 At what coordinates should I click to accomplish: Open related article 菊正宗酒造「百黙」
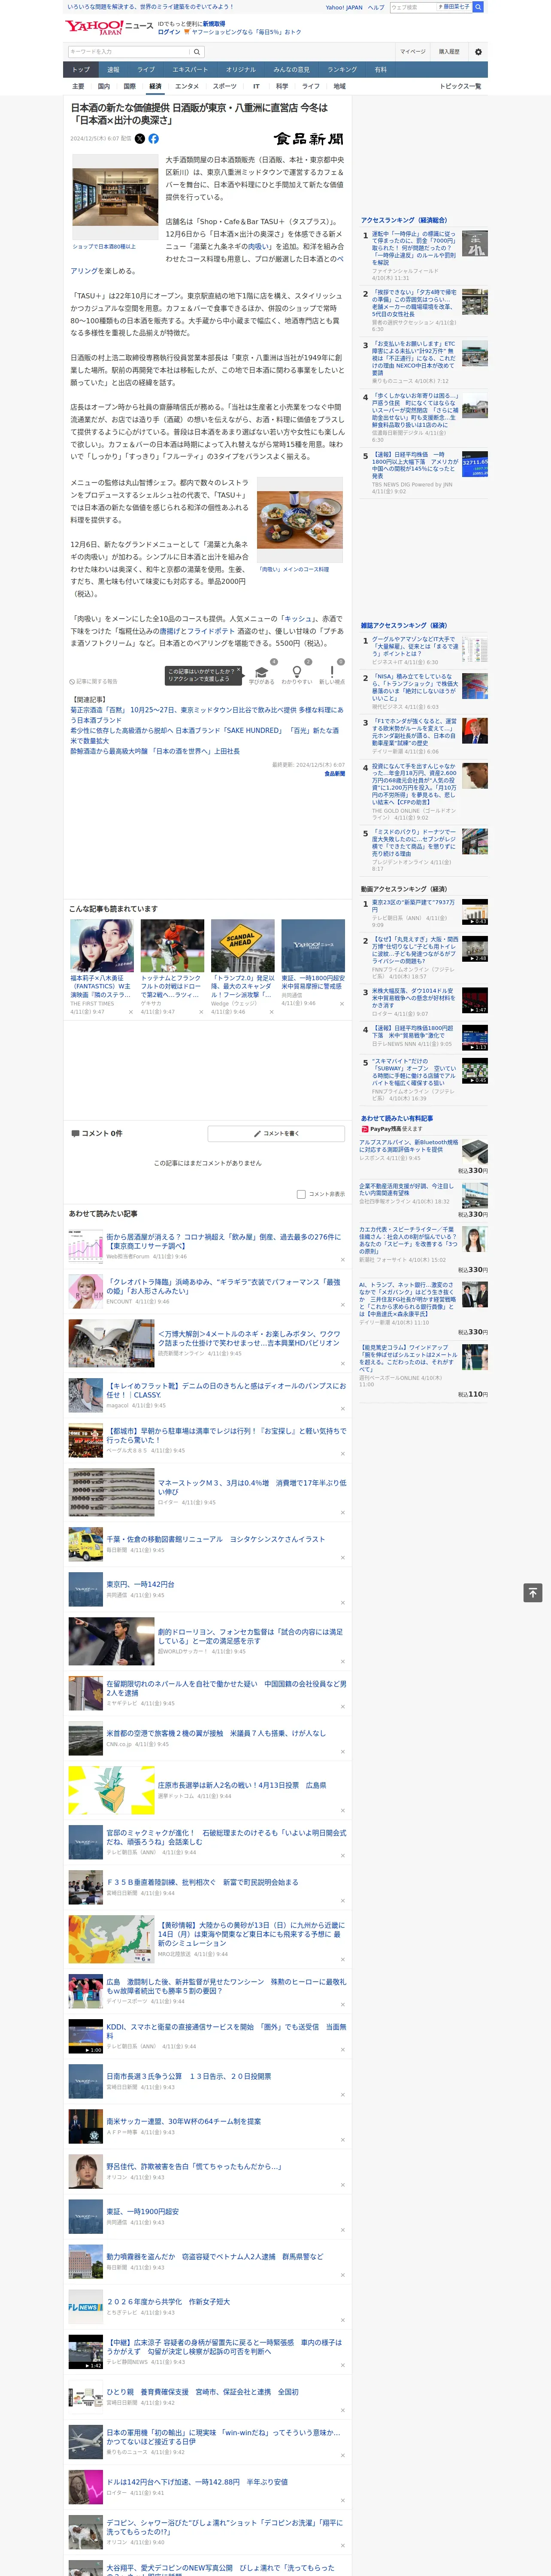coord(206,715)
